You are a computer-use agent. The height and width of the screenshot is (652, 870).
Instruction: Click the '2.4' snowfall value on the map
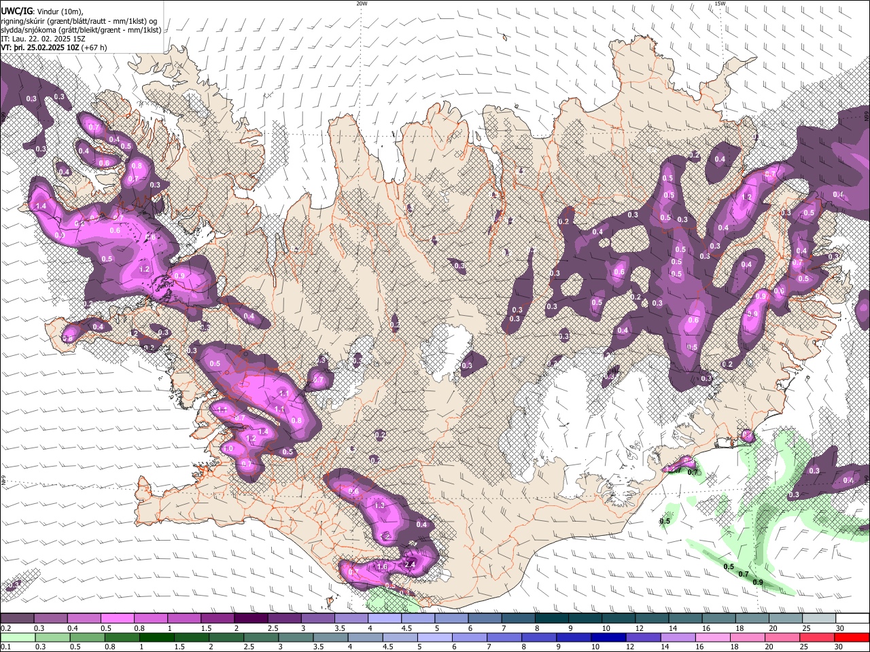pos(409,564)
